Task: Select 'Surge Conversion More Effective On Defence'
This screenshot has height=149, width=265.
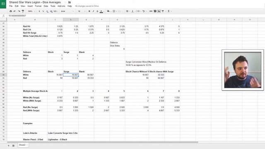Action: coord(146,62)
